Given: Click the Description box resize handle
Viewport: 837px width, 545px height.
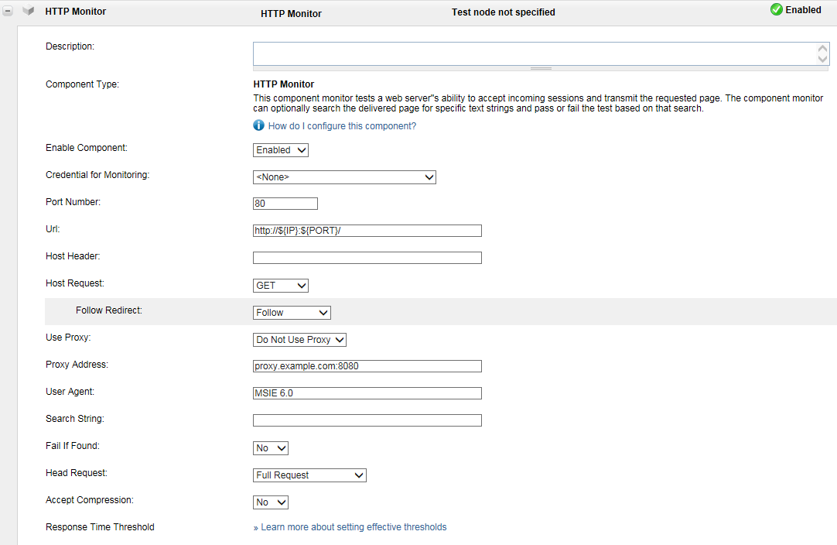Looking at the screenshot, I should point(541,68).
